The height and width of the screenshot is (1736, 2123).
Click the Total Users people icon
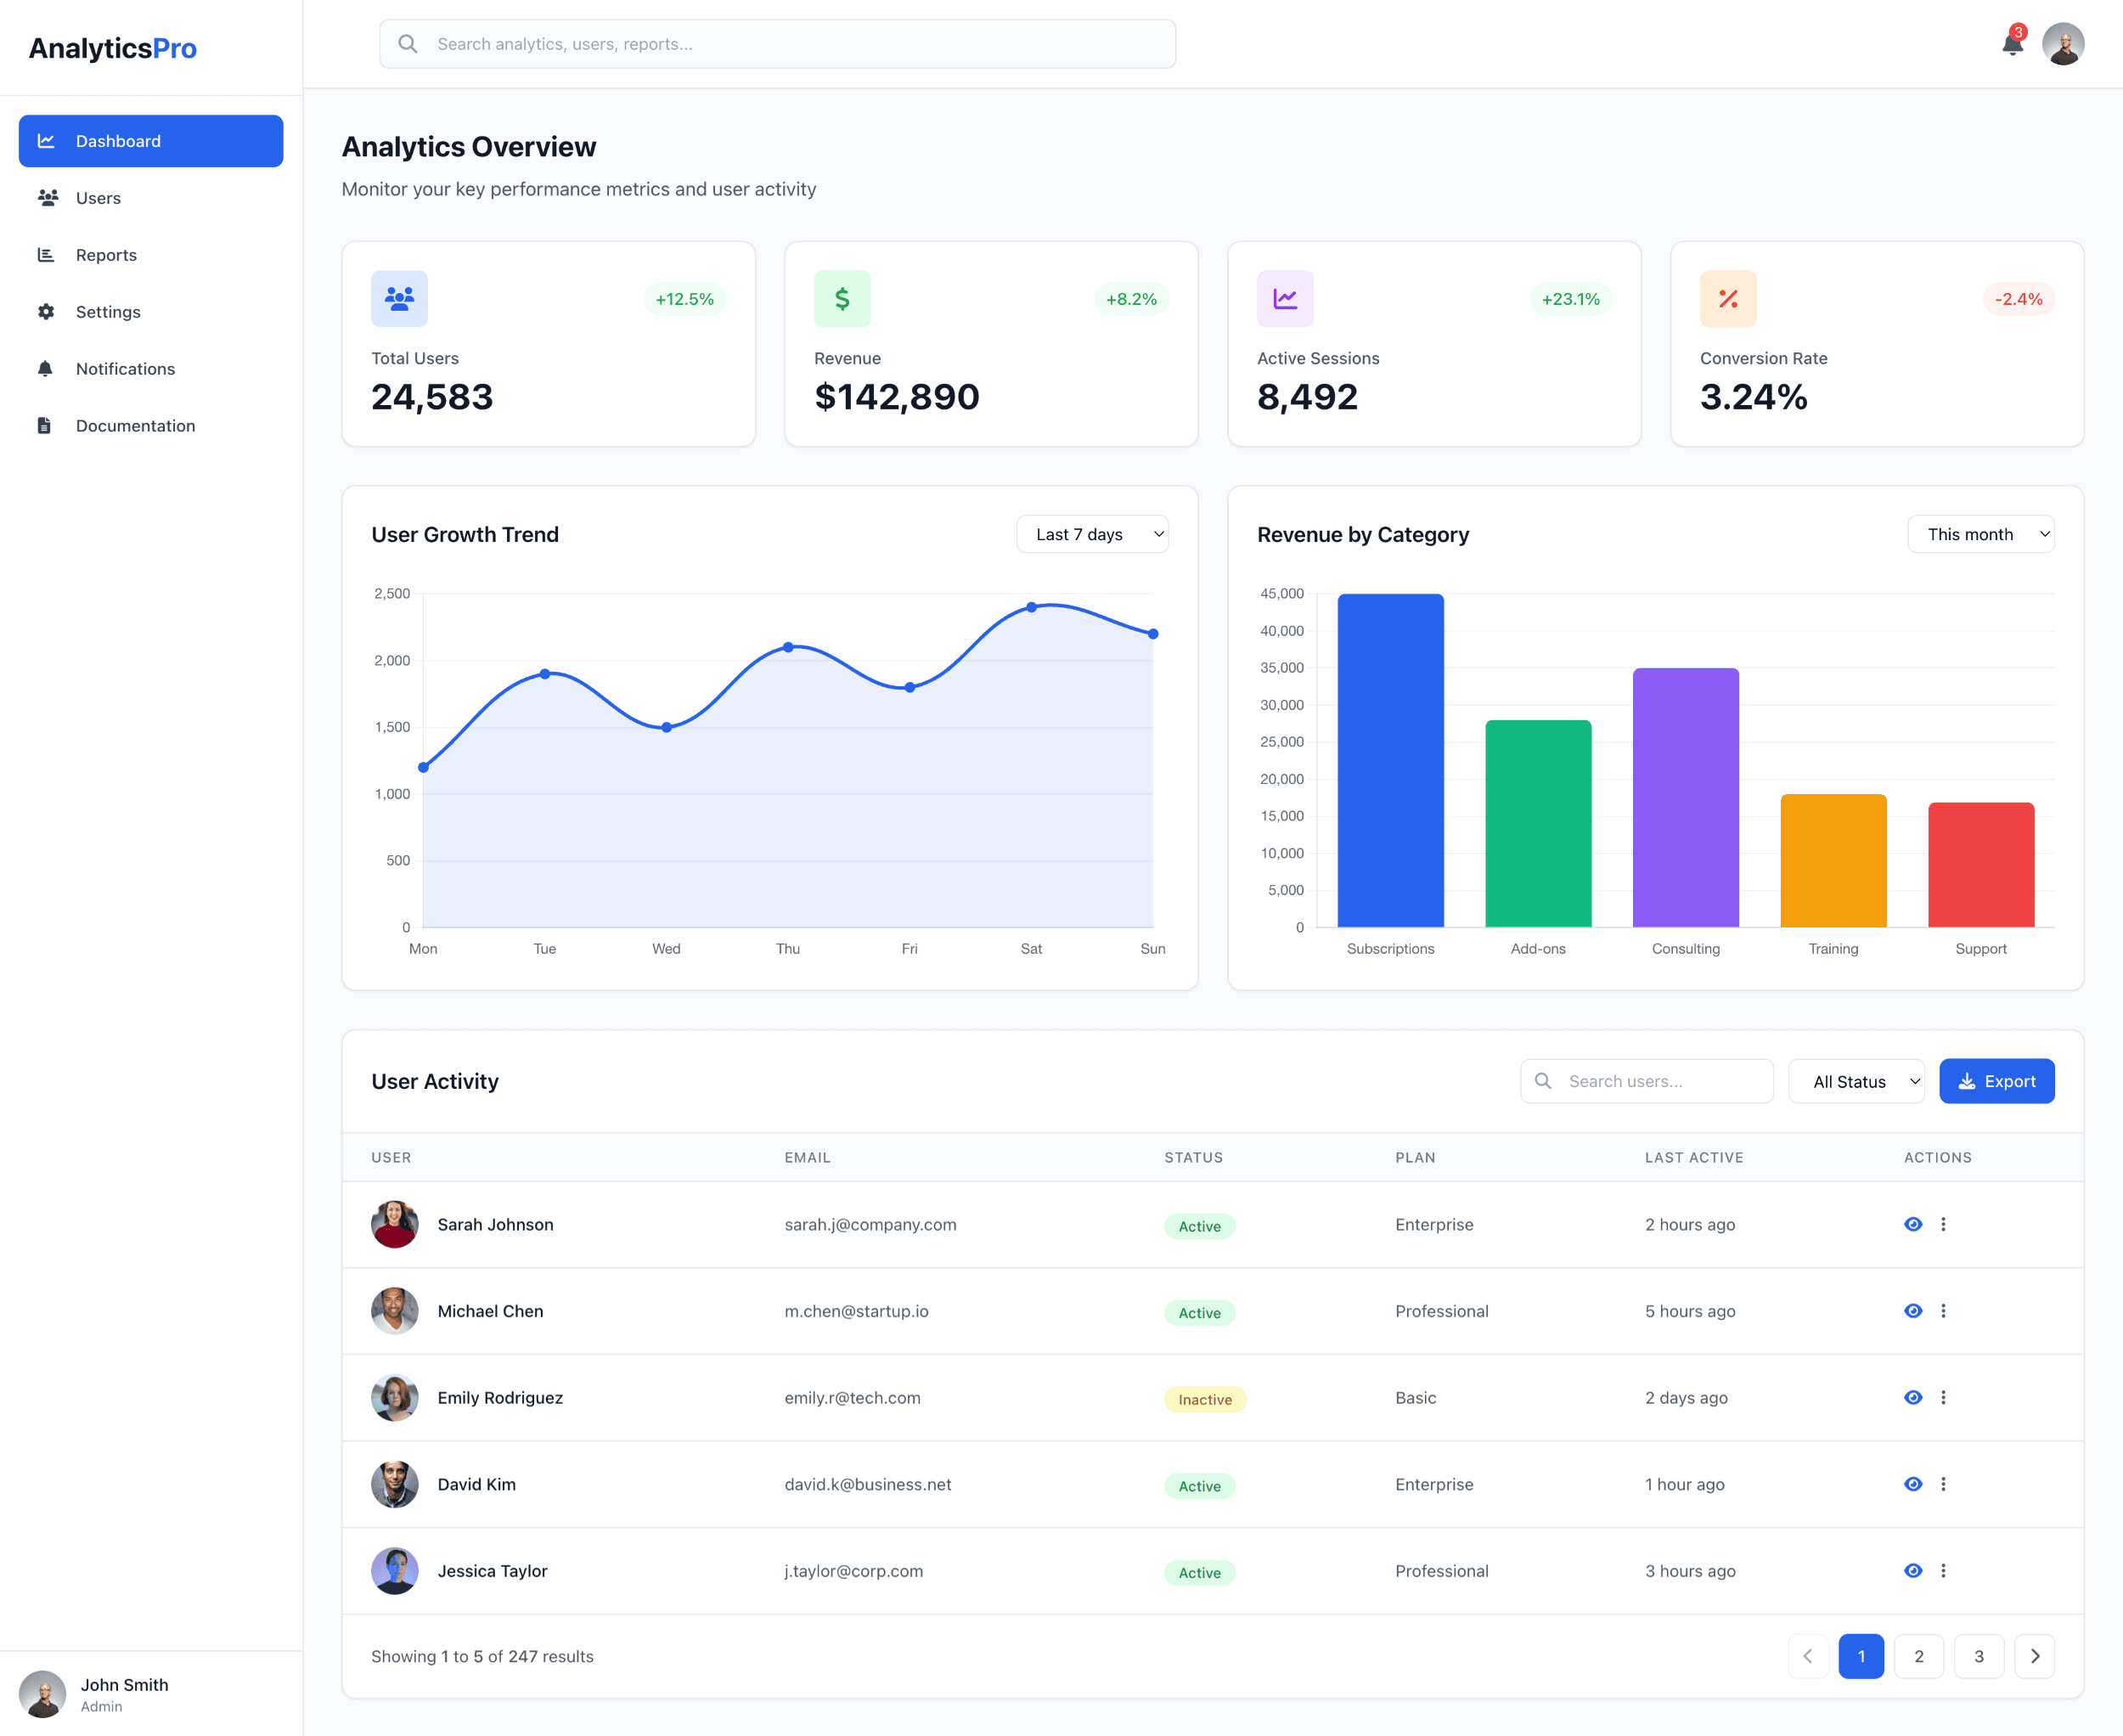(399, 298)
